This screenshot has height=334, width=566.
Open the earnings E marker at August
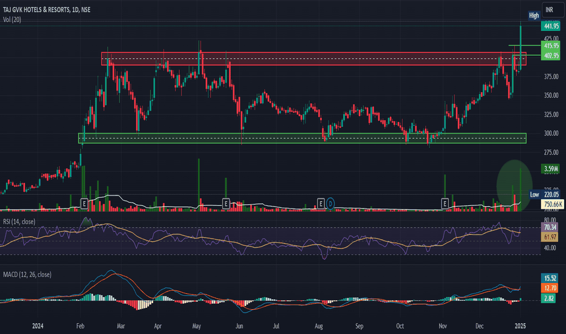click(x=321, y=203)
